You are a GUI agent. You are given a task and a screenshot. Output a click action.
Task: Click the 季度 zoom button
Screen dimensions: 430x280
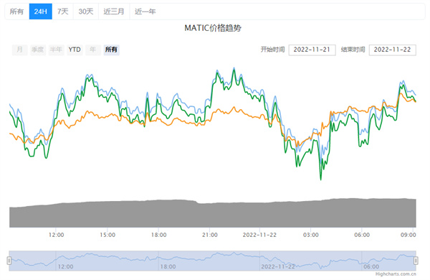coord(38,50)
